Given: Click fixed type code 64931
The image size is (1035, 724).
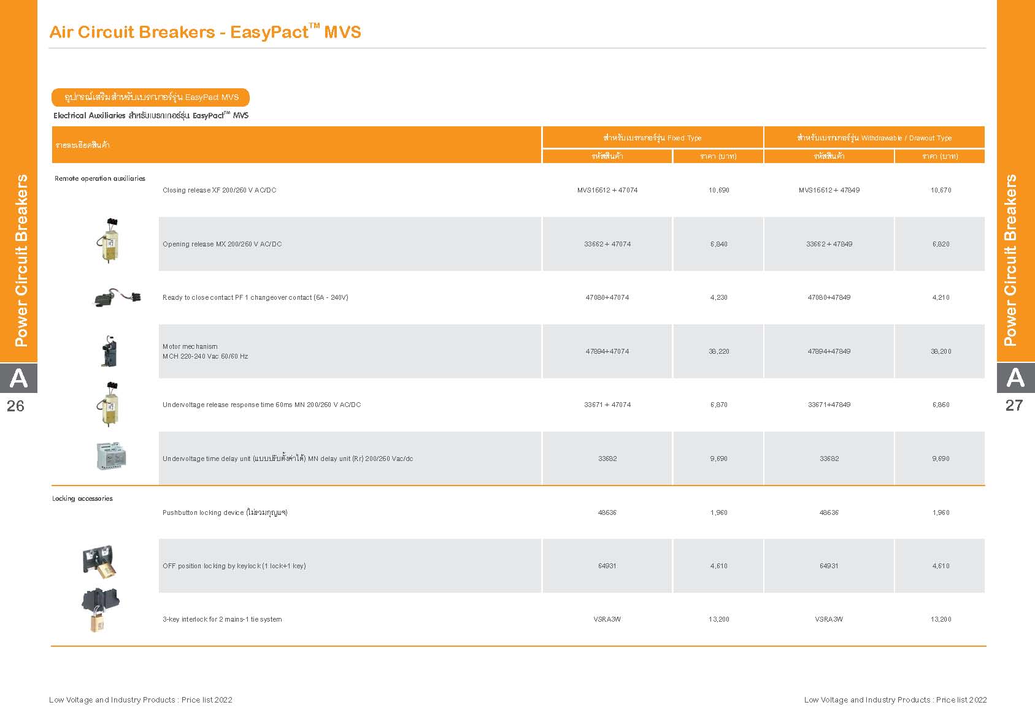Looking at the screenshot, I should pyautogui.click(x=607, y=566).
